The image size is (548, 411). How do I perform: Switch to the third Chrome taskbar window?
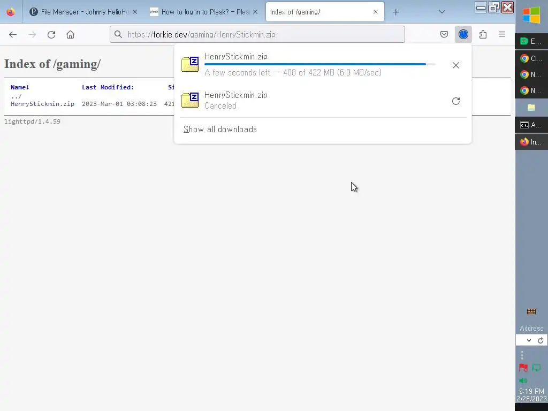(531, 90)
